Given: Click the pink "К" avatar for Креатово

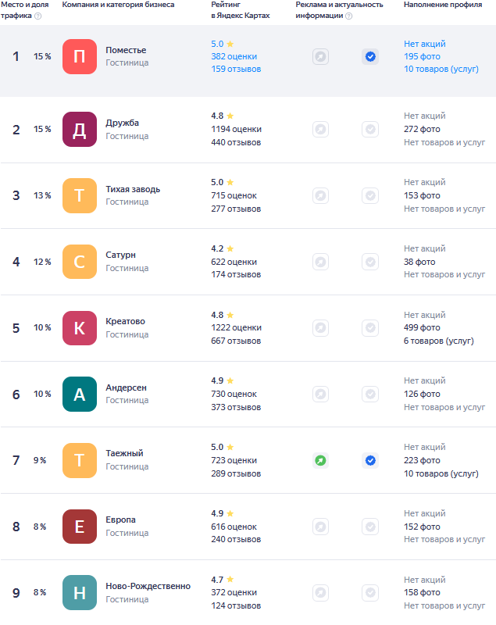Looking at the screenshot, I should (x=80, y=327).
